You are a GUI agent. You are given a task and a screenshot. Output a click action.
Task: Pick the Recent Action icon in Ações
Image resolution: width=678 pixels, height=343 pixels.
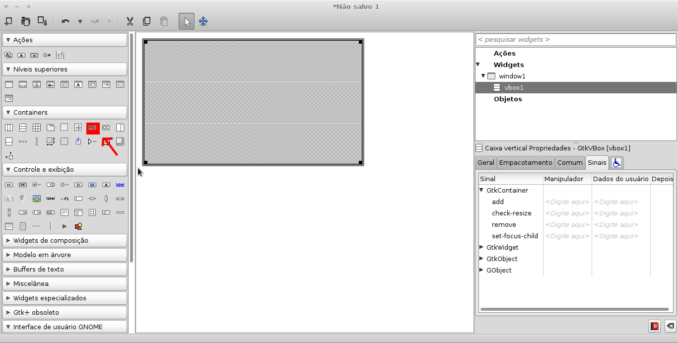click(60, 55)
